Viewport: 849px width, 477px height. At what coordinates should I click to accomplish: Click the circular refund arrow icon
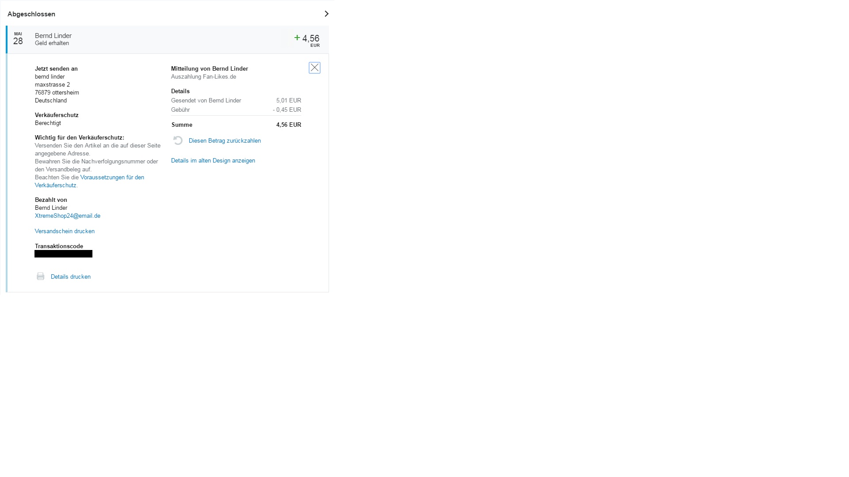178,140
